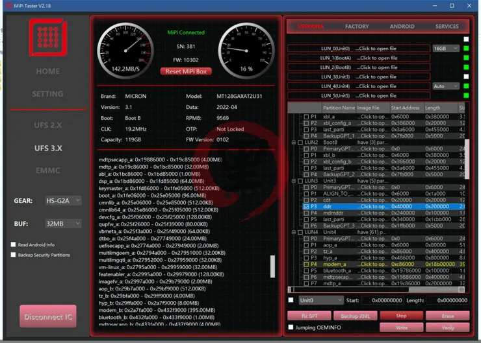Open file for LUN_1(BootA)
The height and width of the screenshot is (343, 481).
click(x=359, y=58)
